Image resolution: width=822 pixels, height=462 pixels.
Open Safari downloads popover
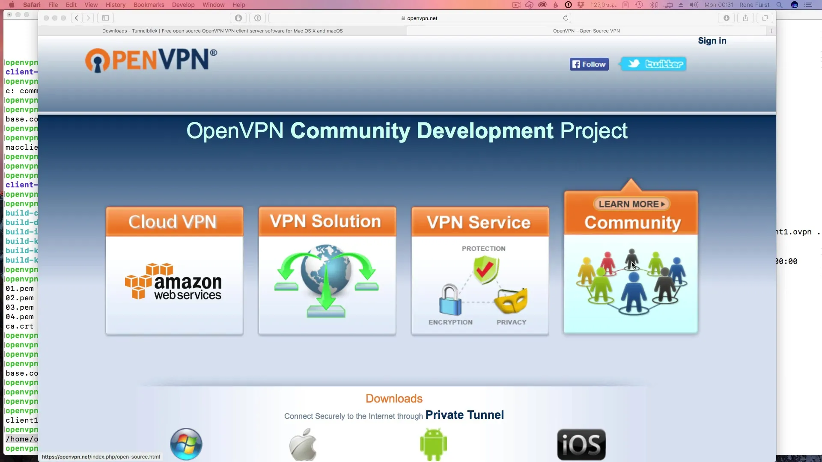(727, 18)
